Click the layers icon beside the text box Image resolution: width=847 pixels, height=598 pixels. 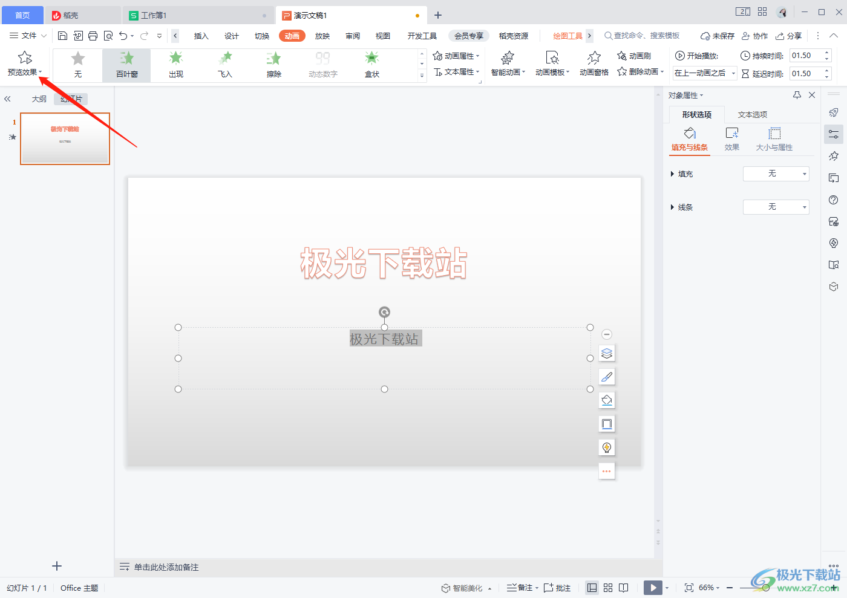(x=607, y=353)
